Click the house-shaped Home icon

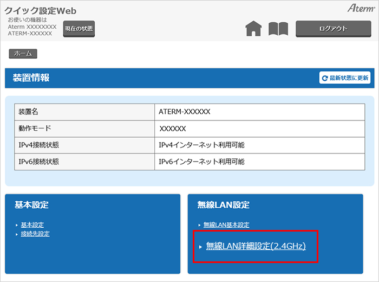point(253,29)
